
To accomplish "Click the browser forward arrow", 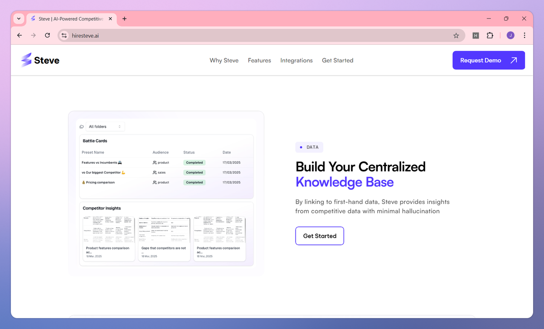I will [33, 35].
